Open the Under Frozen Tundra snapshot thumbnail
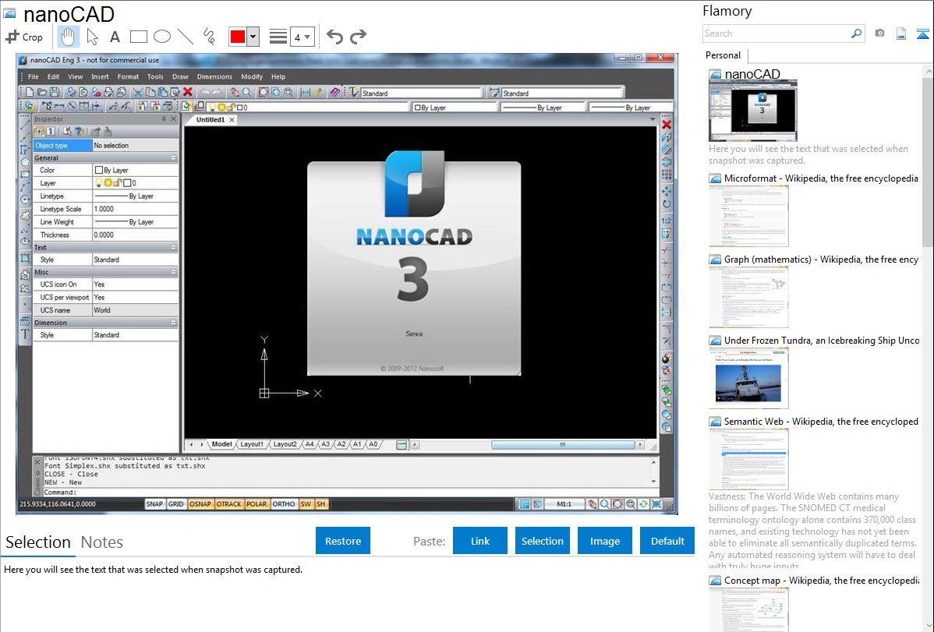The image size is (934, 632). click(x=748, y=378)
